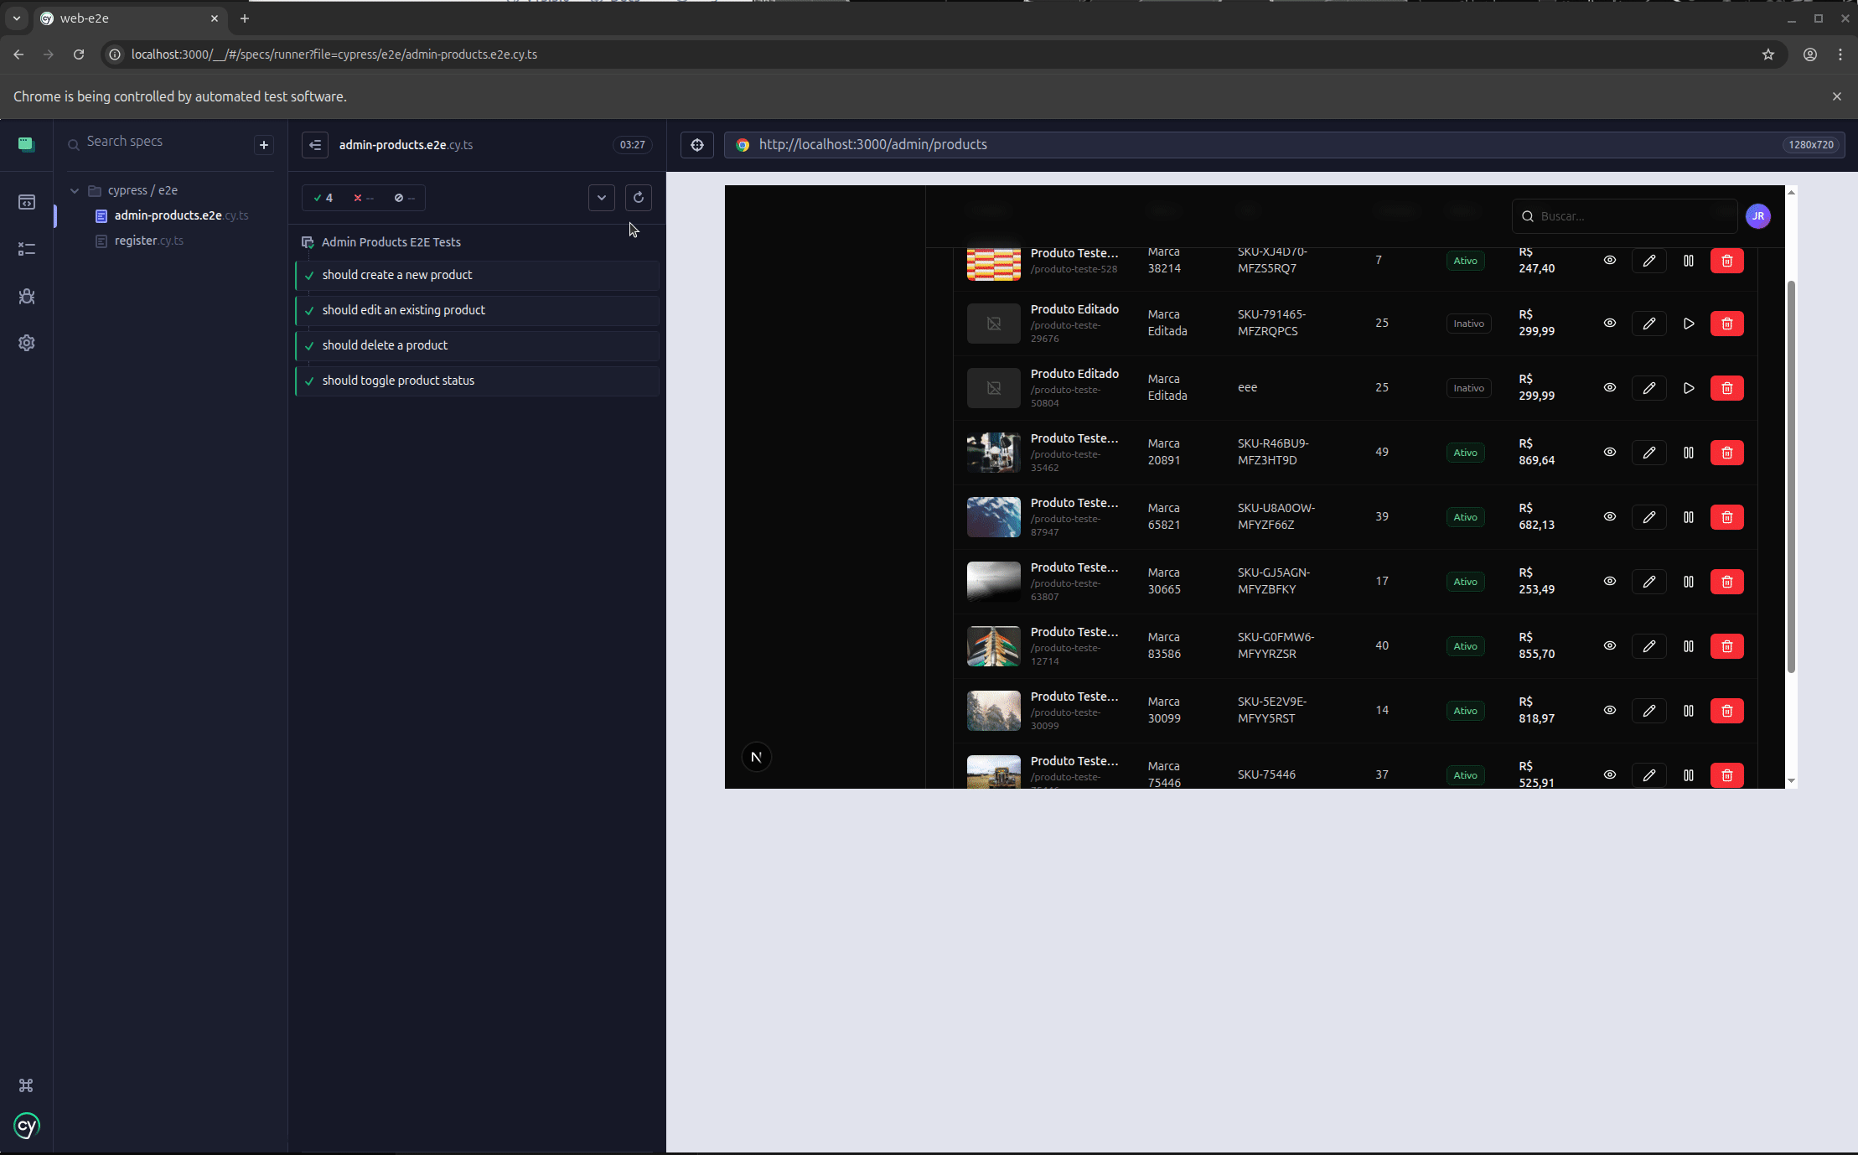Open Cypress Debug bug icon
Viewport: 1858px width, 1155px height.
point(26,296)
